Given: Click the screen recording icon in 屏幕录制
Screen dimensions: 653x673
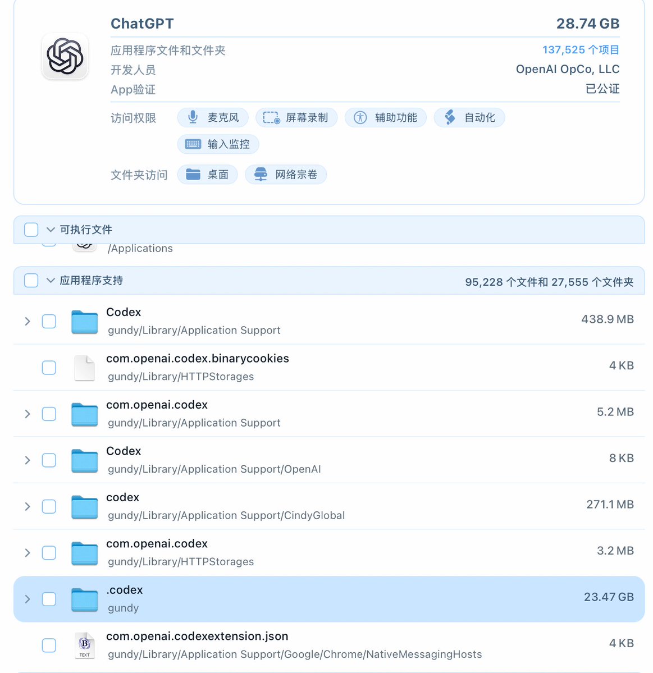Looking at the screenshot, I should point(271,118).
